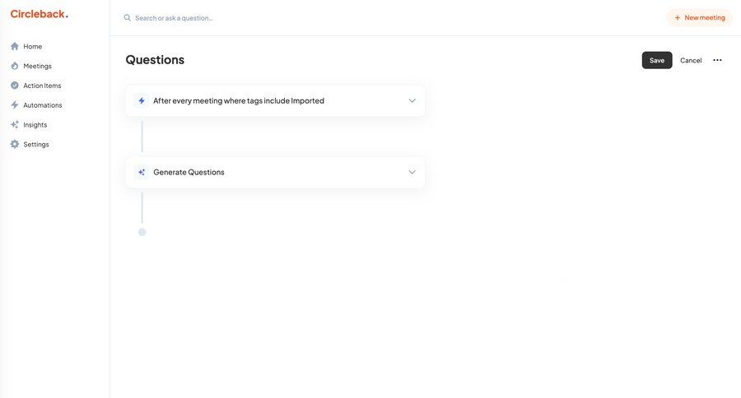Click the sparkle icon beside Generate Questions
The image size is (741, 398).
(142, 173)
